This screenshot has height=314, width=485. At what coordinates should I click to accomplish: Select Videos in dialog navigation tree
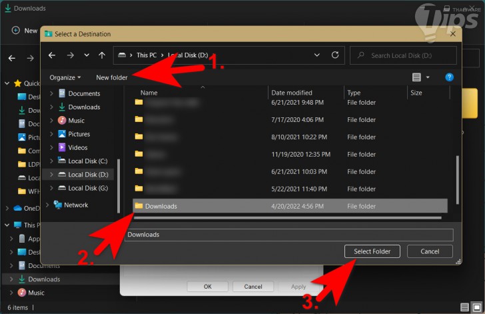78,148
